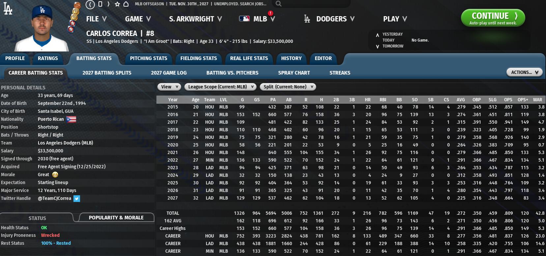Open the EDITOR tab
This screenshot has height=256, width=546.
(323, 58)
